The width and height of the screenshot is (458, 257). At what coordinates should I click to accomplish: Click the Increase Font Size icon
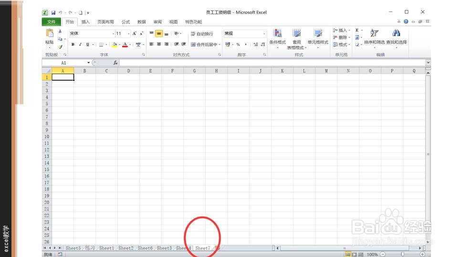click(135, 33)
